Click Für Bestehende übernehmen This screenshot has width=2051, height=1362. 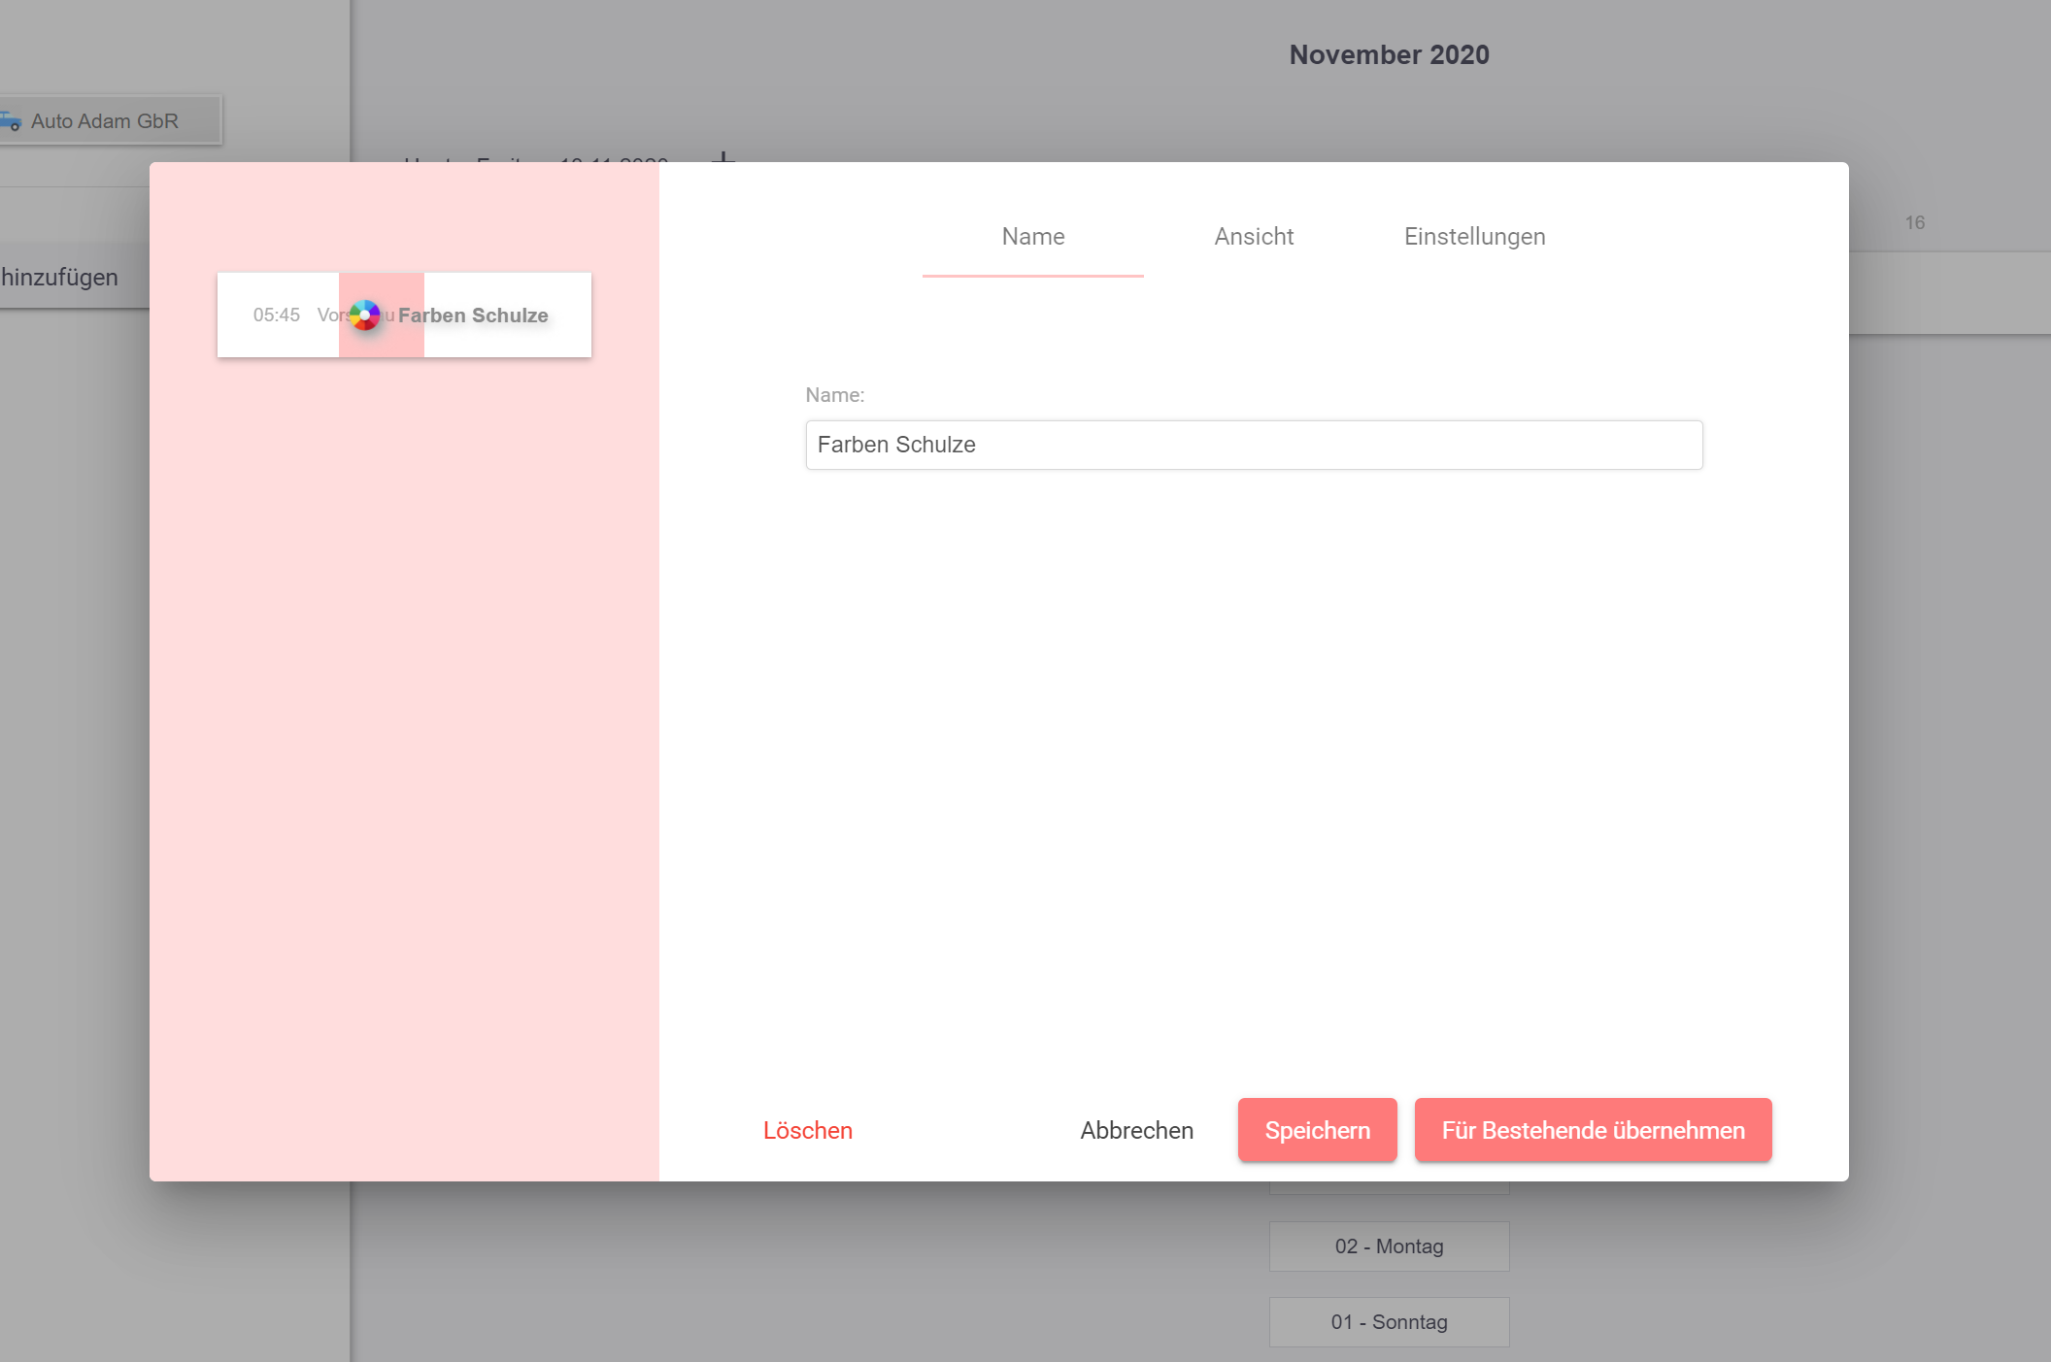pyautogui.click(x=1593, y=1130)
